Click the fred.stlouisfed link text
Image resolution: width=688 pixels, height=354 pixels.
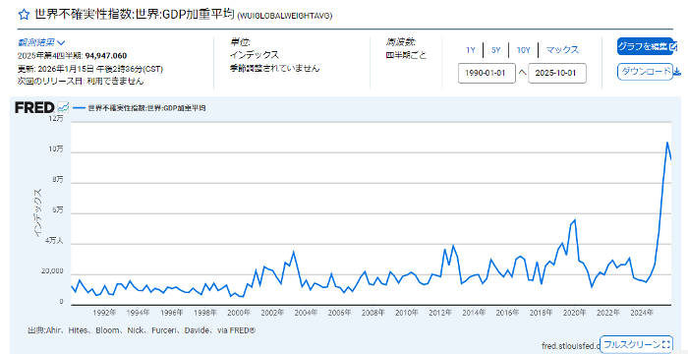pyautogui.click(x=570, y=345)
